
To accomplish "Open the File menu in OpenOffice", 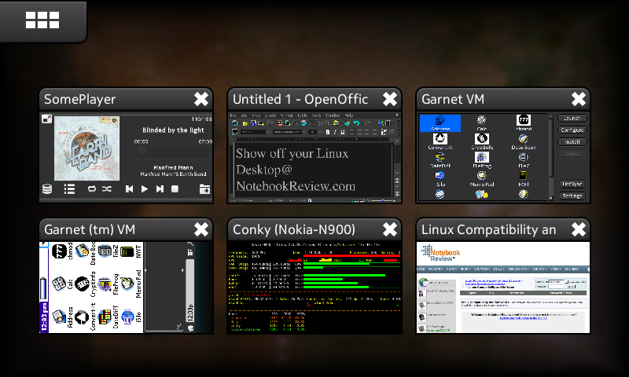I will 233,115.
